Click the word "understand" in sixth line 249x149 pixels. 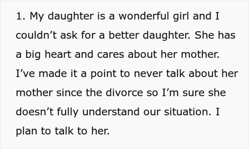(111, 112)
